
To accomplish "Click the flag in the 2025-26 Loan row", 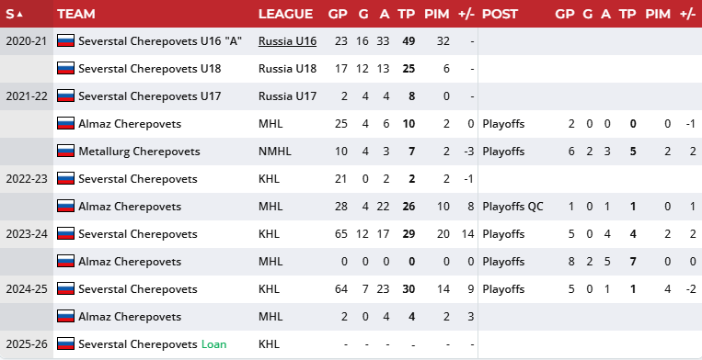I will tap(65, 343).
